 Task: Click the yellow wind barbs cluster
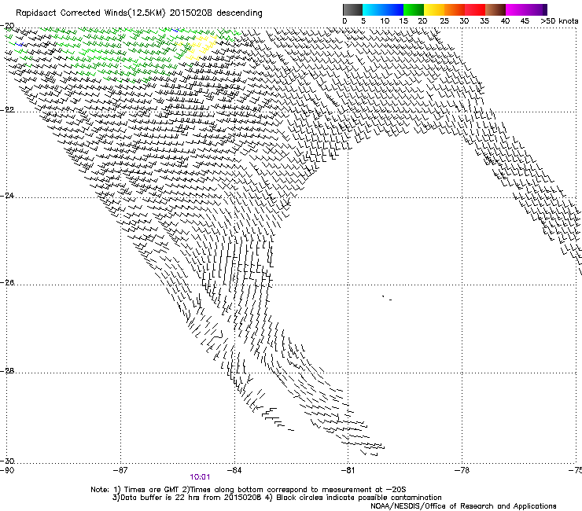(x=198, y=47)
